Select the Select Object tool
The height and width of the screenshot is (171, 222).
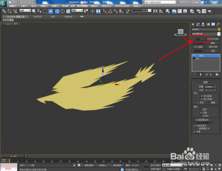[x=34, y=11]
